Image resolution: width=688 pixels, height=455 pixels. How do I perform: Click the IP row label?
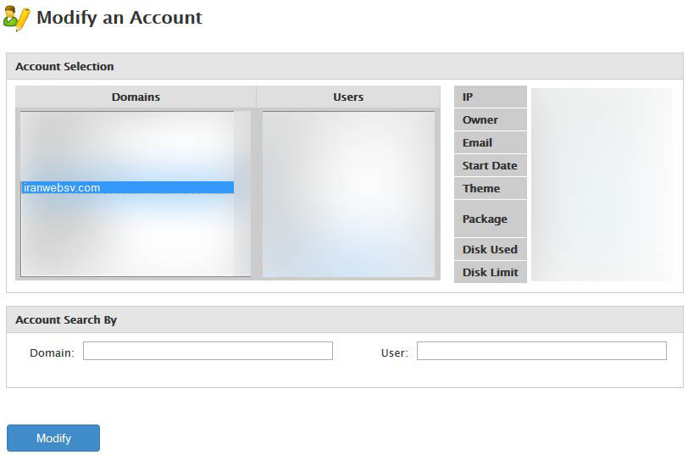point(490,97)
